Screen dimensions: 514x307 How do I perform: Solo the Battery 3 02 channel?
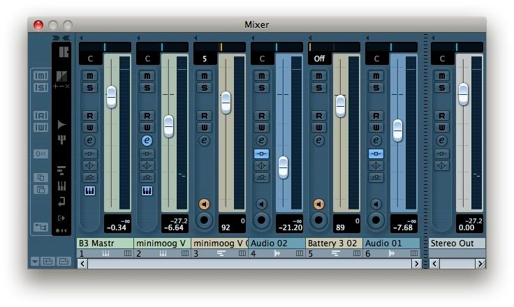(318, 88)
